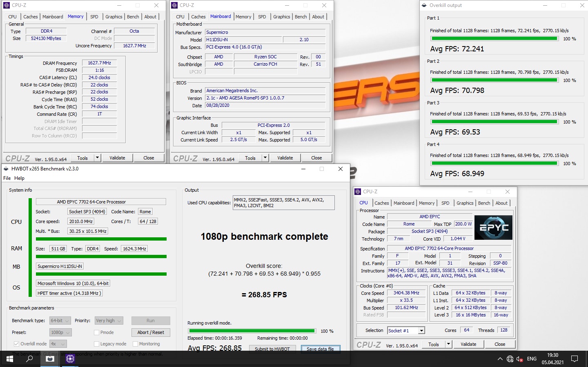Screen dimensions: 588x367
Task: Toggle the Overkill mode checkbox
Action: [16, 344]
